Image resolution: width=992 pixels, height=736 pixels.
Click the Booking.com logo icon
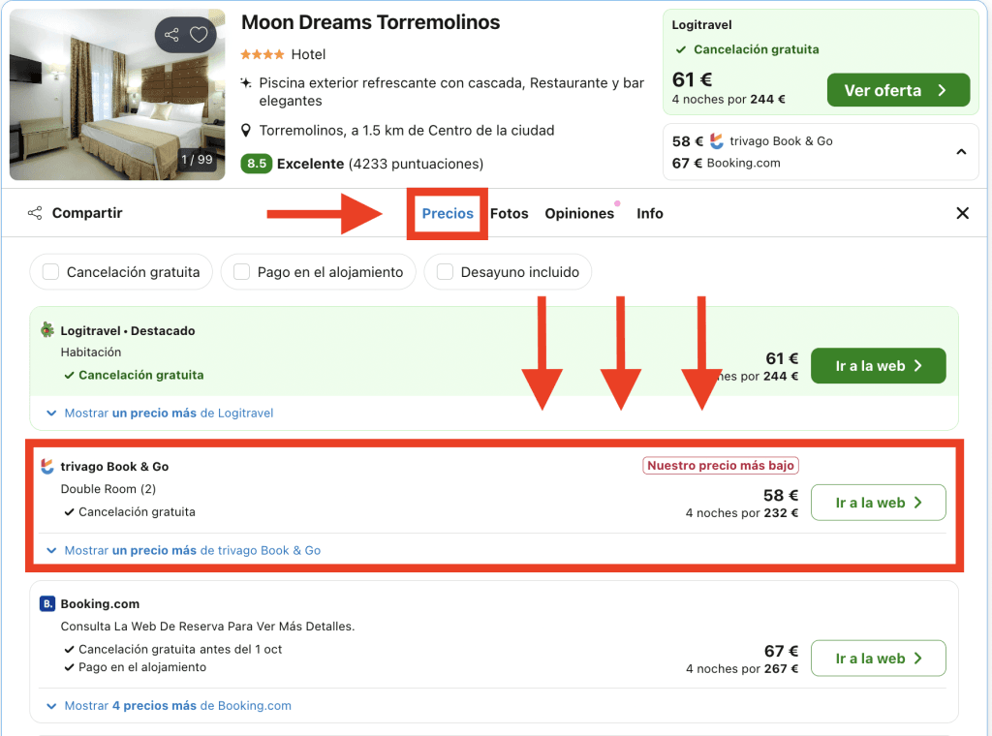pos(47,603)
